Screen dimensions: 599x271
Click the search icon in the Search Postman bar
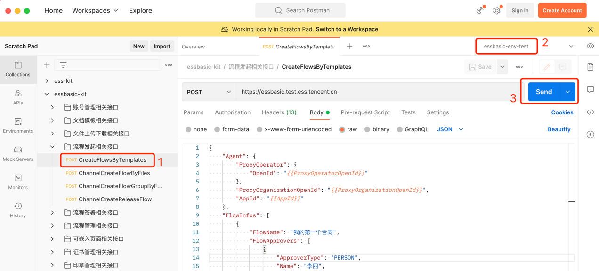point(279,10)
